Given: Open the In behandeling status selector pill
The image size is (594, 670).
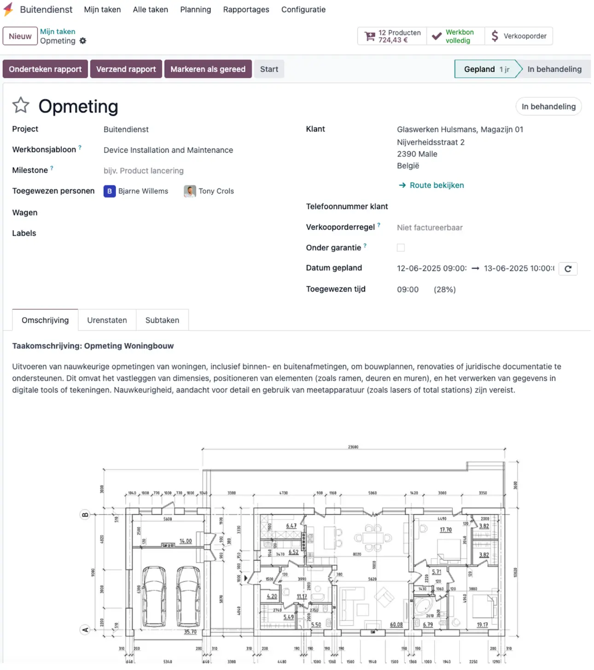Looking at the screenshot, I should 548,106.
